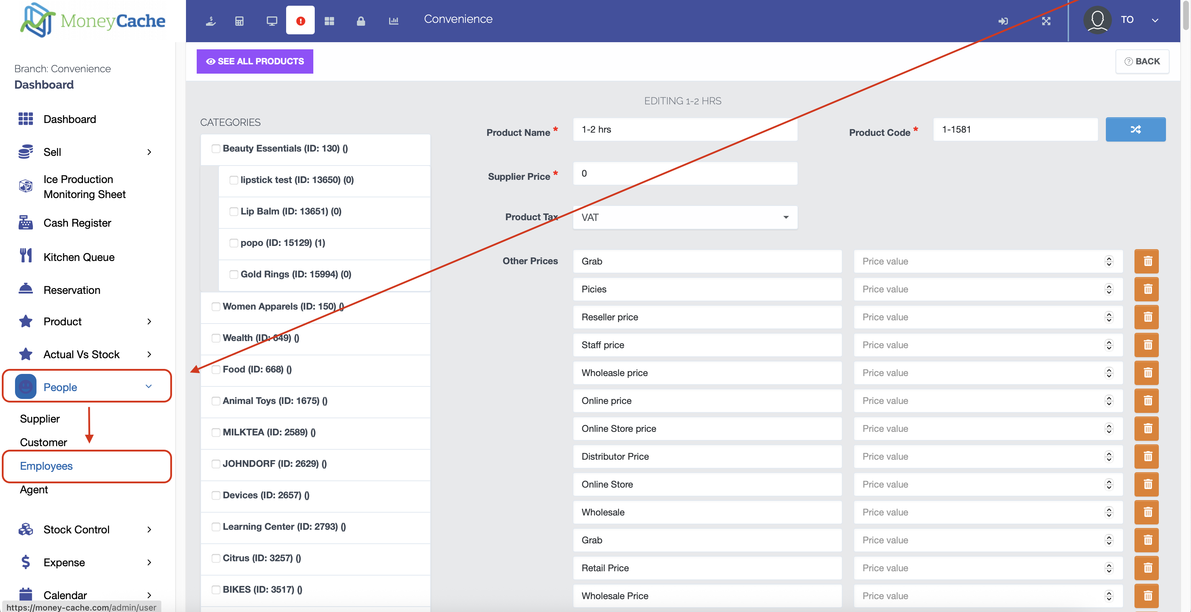The image size is (1191, 612).
Task: Go to Cash Register in sidebar
Action: tap(77, 223)
